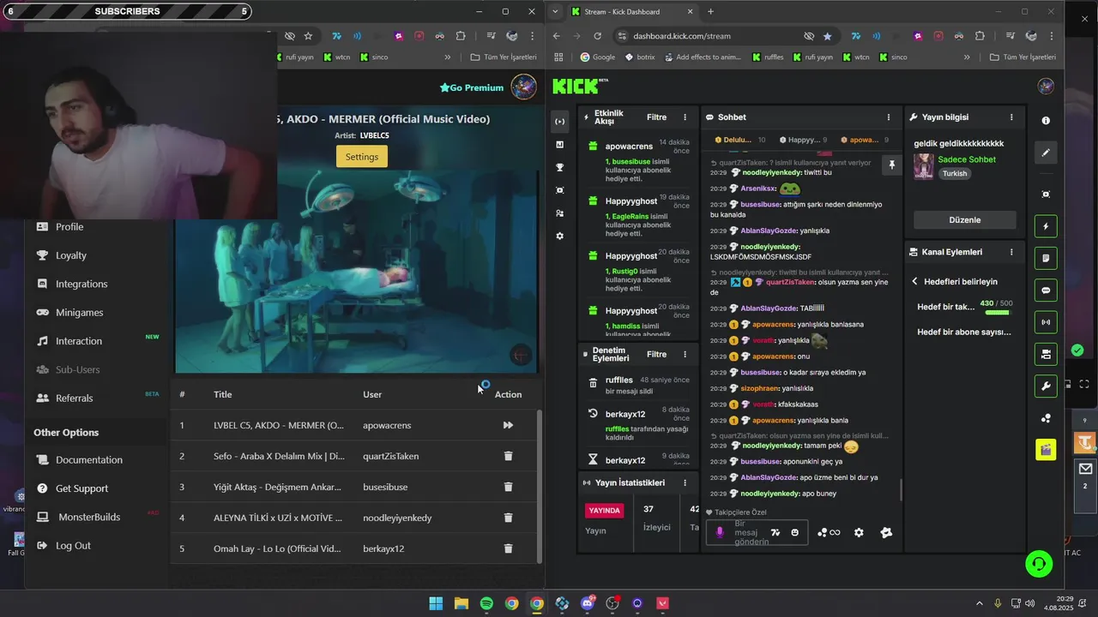The image size is (1098, 617).
Task: Open Sohbet panel three-dot menu
Action: [888, 117]
